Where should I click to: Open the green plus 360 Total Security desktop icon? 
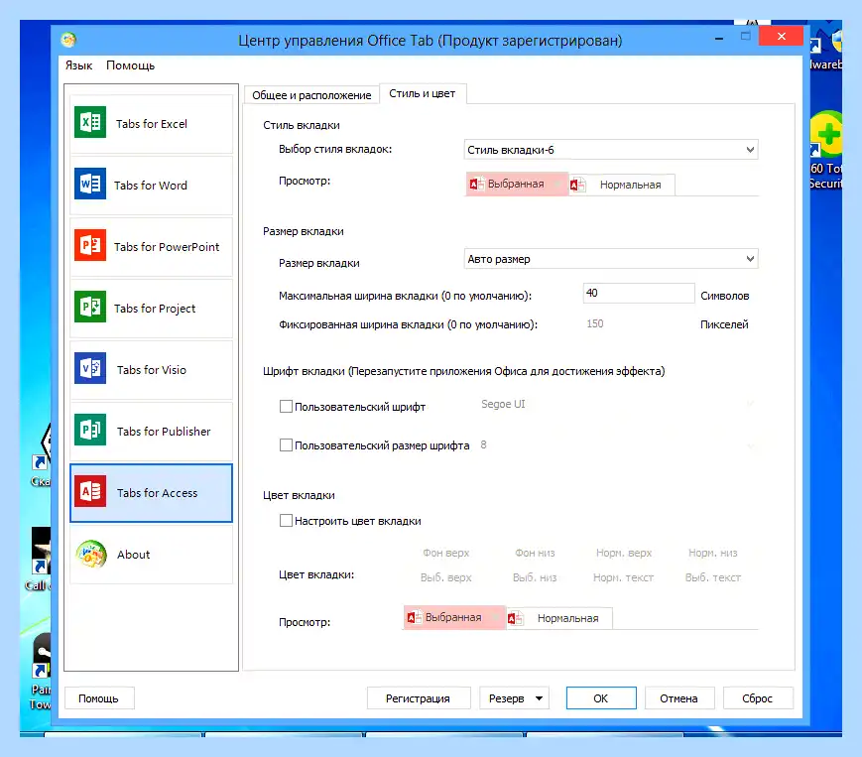(826, 134)
